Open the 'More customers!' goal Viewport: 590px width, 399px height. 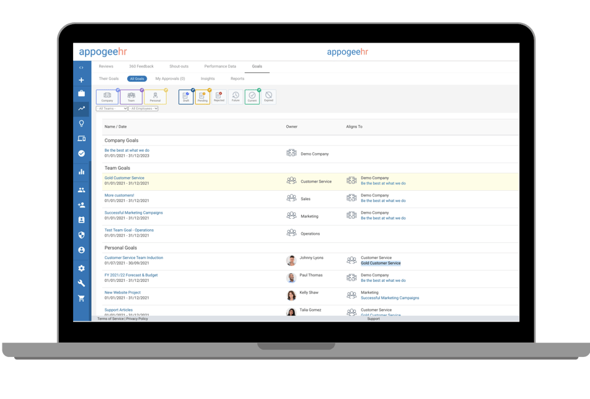[119, 195]
